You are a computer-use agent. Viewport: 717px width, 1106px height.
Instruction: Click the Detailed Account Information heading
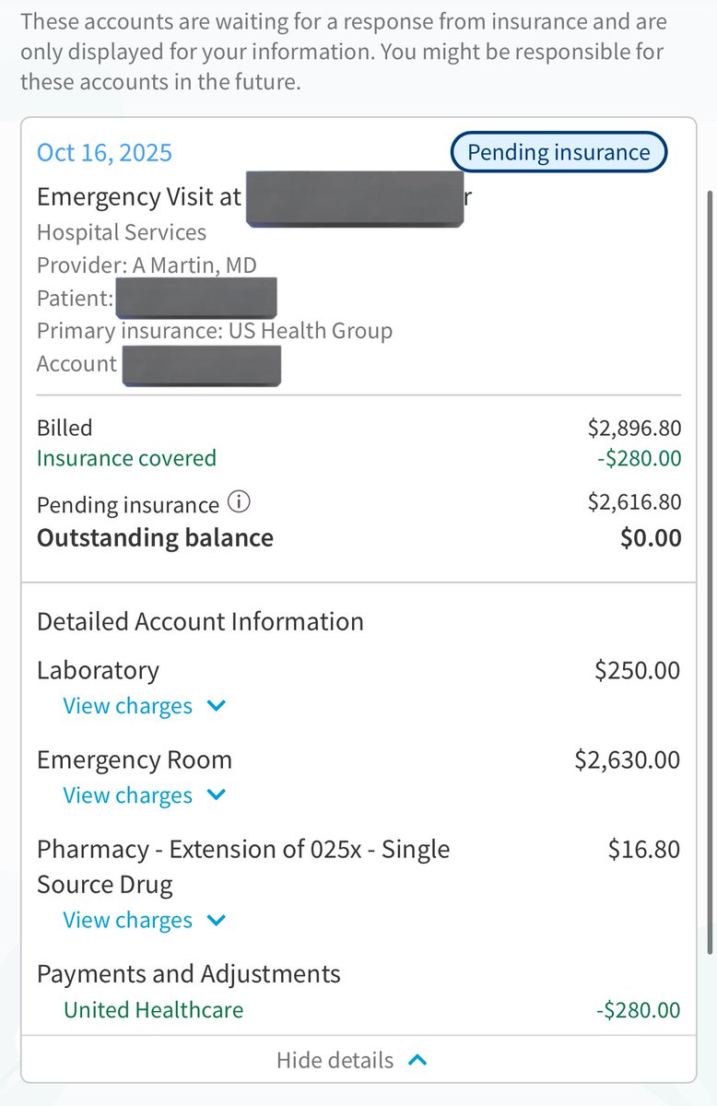[200, 621]
